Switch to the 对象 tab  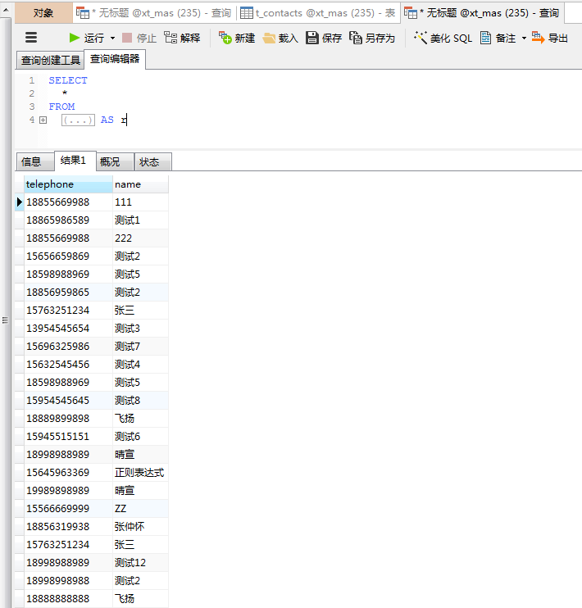coord(43,13)
